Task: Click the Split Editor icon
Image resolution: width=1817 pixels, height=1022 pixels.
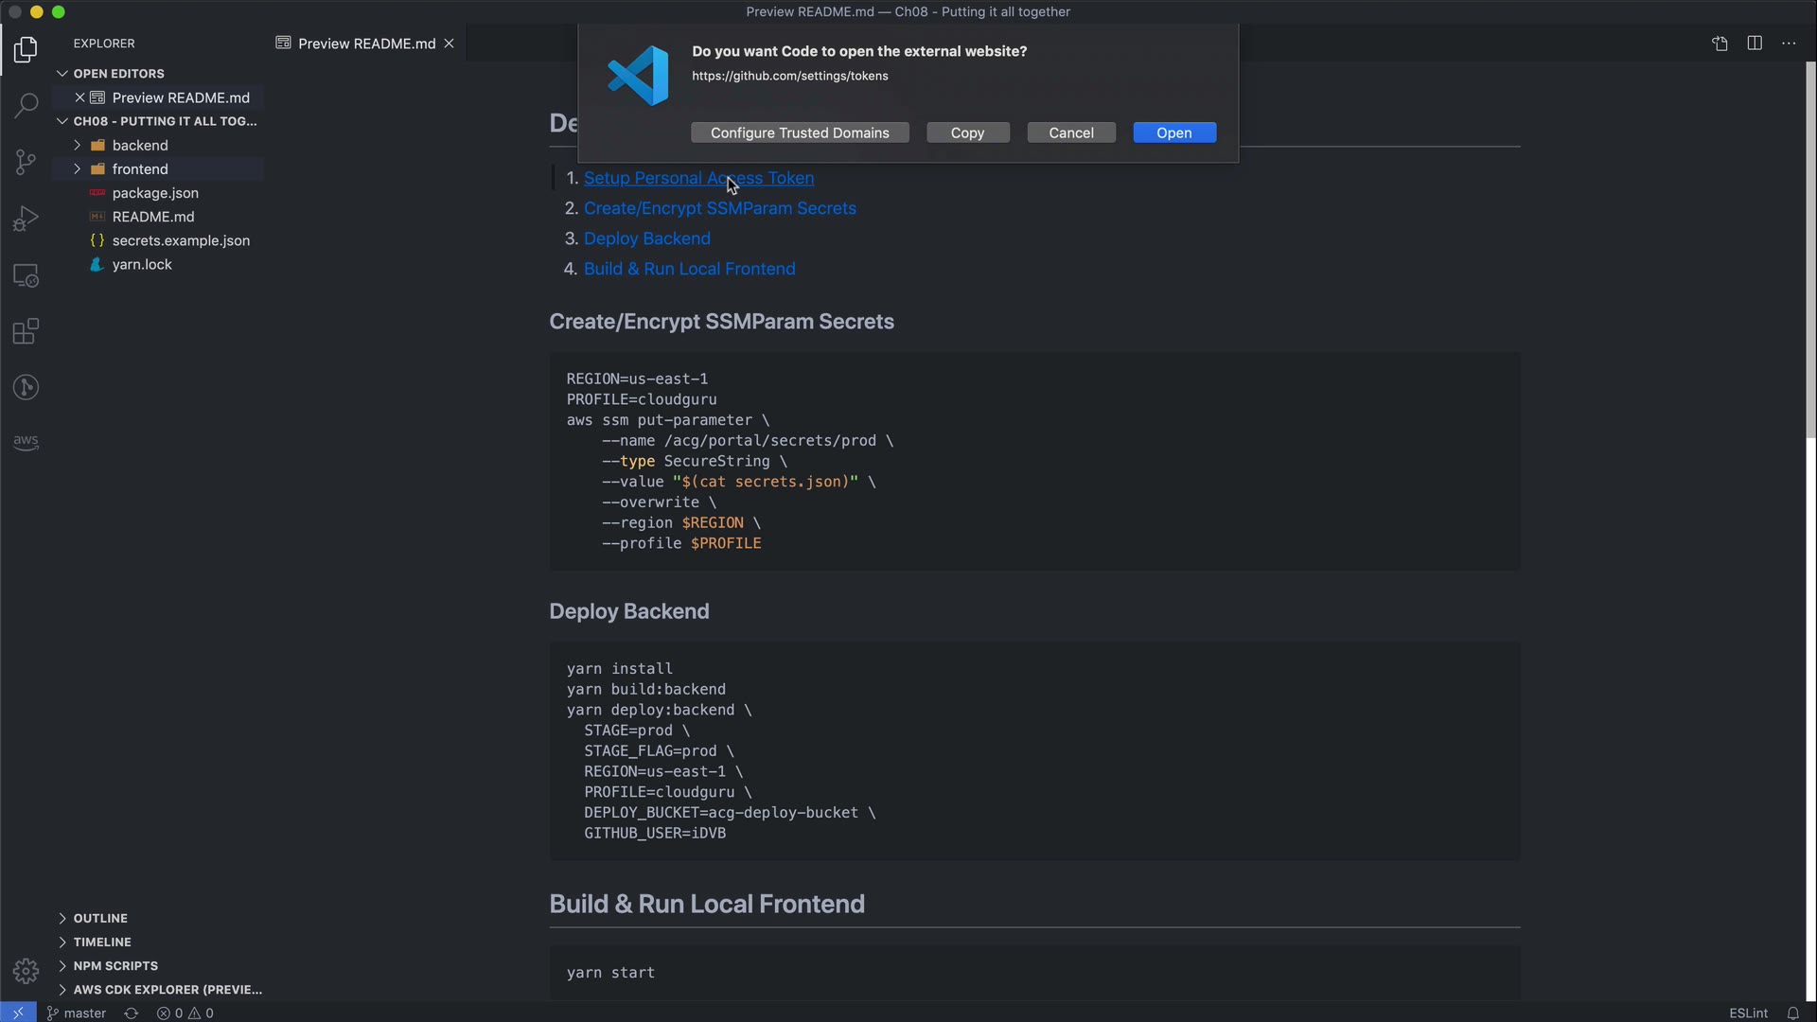Action: (x=1755, y=44)
